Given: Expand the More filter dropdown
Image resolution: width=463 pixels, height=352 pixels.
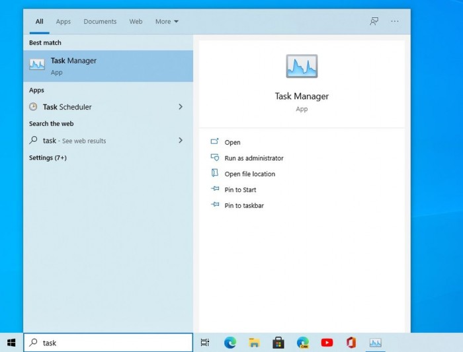Looking at the screenshot, I should click(167, 22).
